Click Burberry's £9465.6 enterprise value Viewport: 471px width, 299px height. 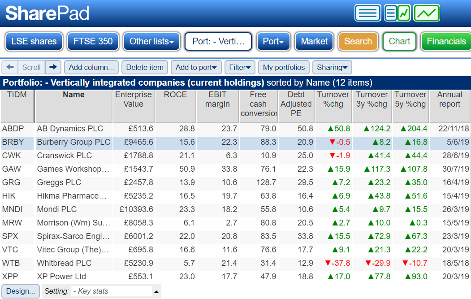point(138,142)
